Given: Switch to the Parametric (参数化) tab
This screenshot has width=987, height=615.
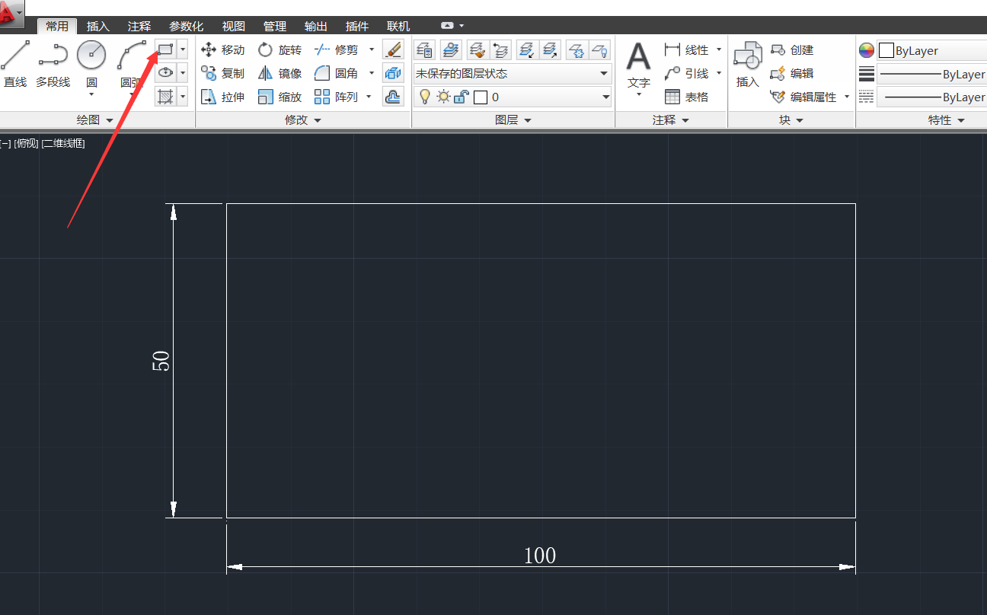Looking at the screenshot, I should tap(186, 26).
